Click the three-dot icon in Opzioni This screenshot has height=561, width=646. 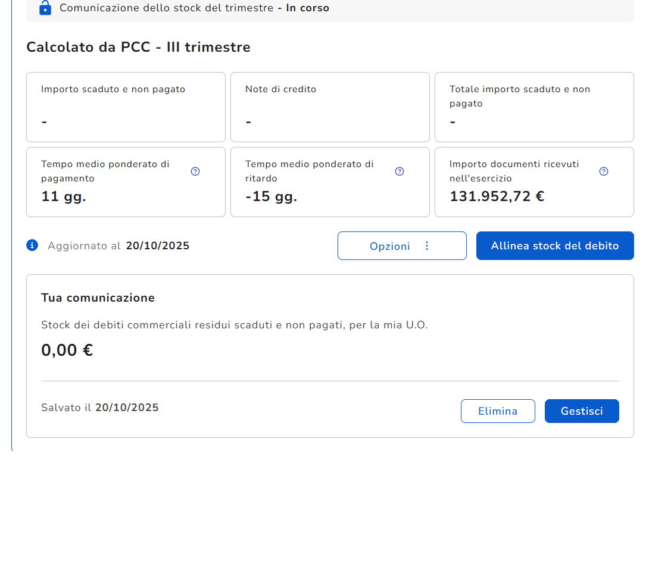426,246
